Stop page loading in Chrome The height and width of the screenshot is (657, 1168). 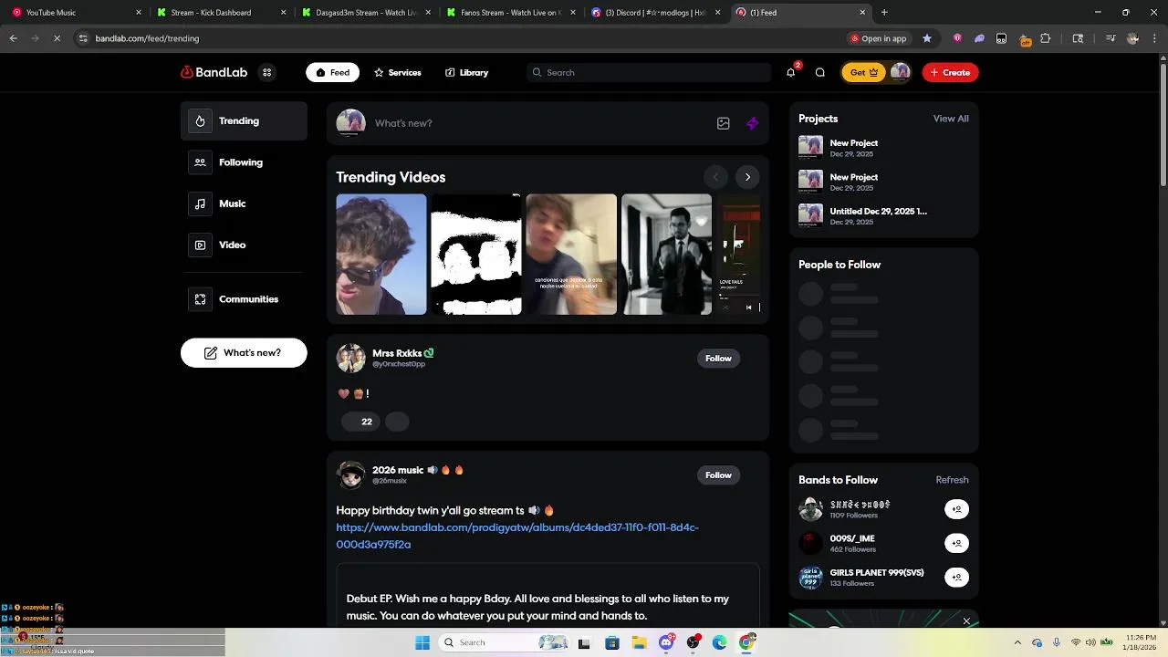tap(57, 38)
